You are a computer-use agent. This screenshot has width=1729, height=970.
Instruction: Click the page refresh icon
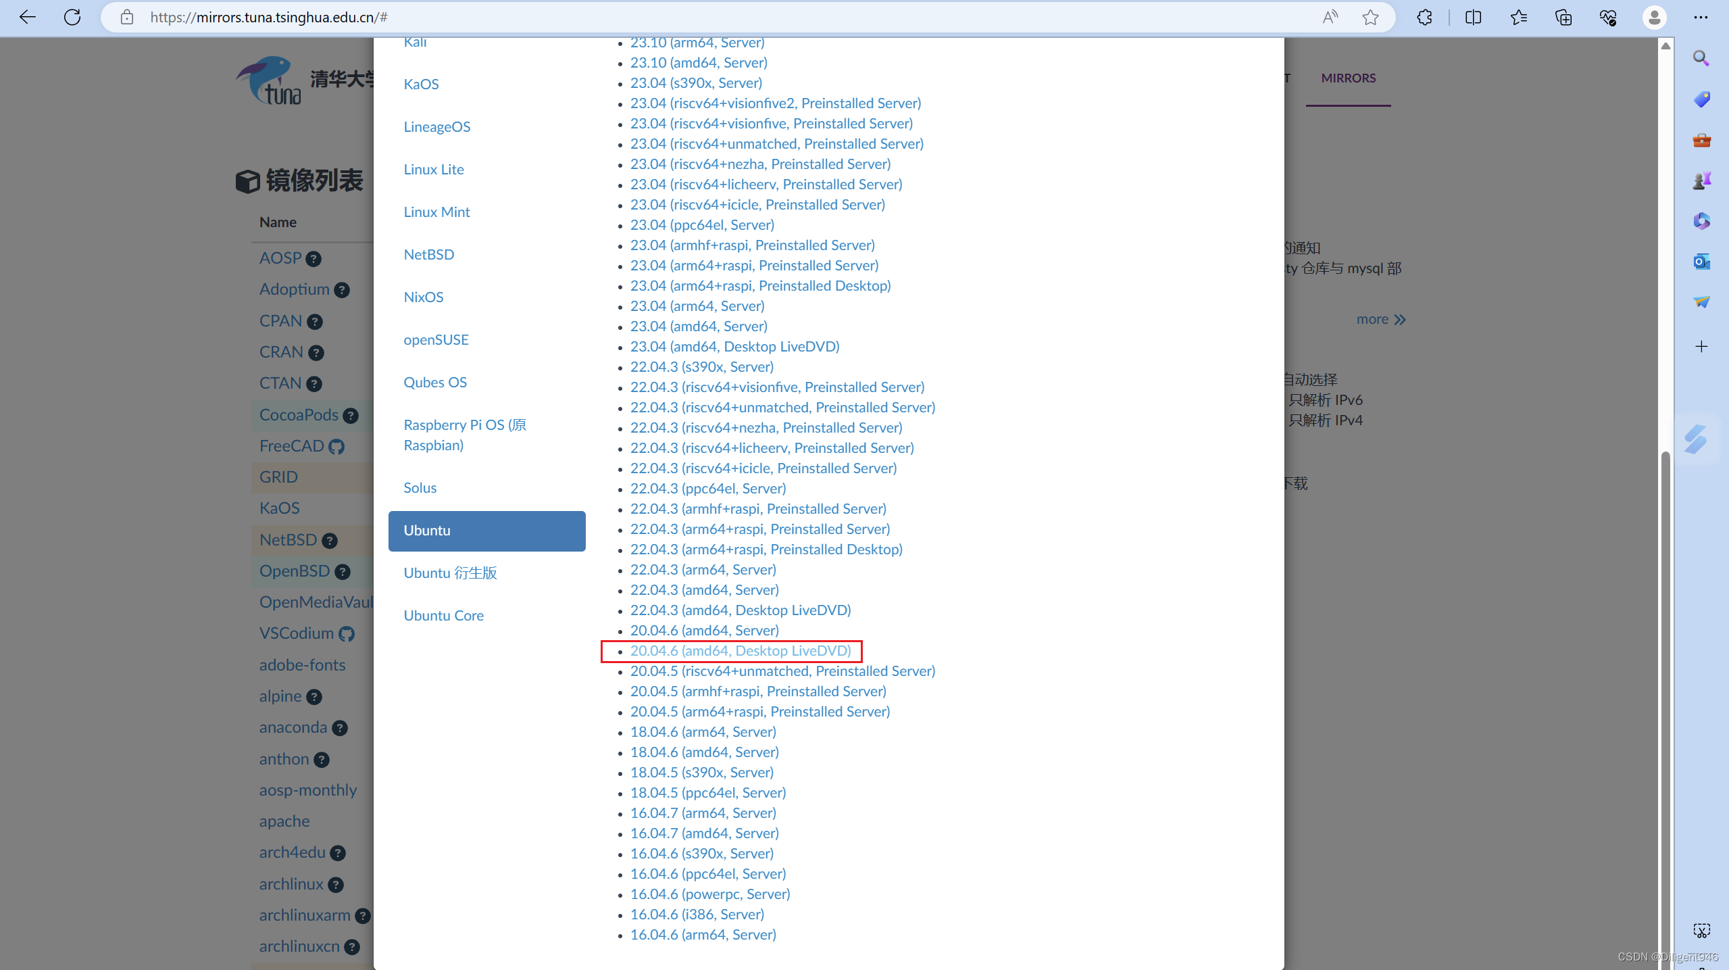(72, 18)
